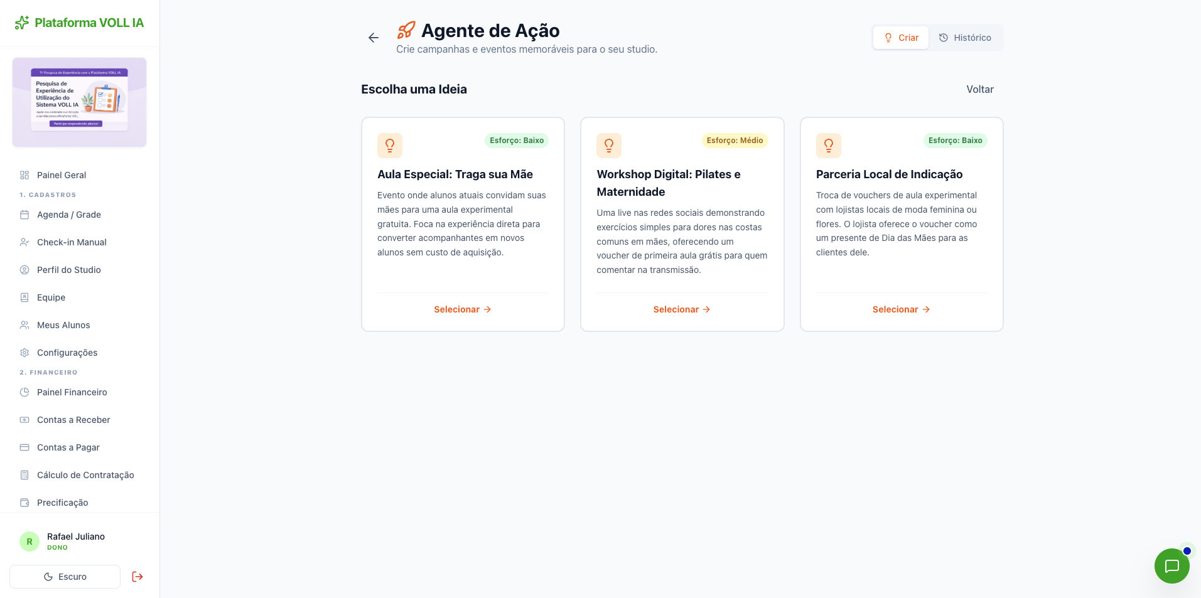Click the logout icon in sidebar footer
The height and width of the screenshot is (598, 1201).
(x=137, y=577)
